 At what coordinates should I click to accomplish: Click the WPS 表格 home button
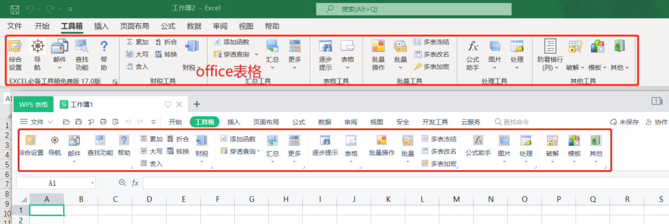click(x=33, y=105)
